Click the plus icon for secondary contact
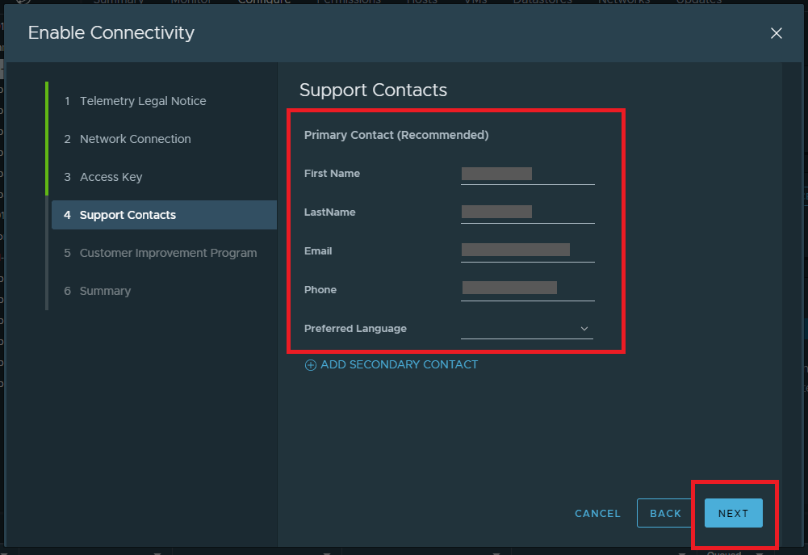This screenshot has width=808, height=555. pyautogui.click(x=311, y=365)
